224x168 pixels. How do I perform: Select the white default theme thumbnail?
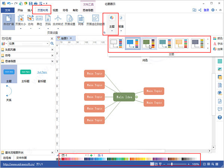click(116, 43)
